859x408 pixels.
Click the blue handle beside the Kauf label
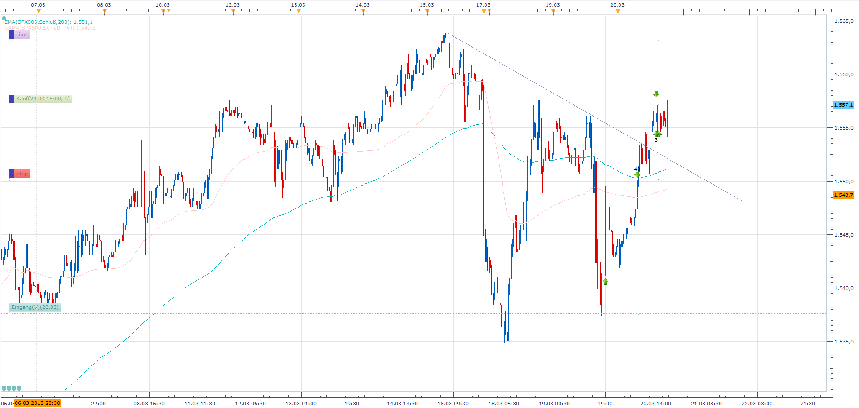click(x=12, y=99)
